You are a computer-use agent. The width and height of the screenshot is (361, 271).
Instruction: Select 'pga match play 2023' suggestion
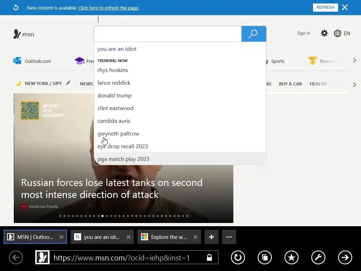click(x=180, y=159)
